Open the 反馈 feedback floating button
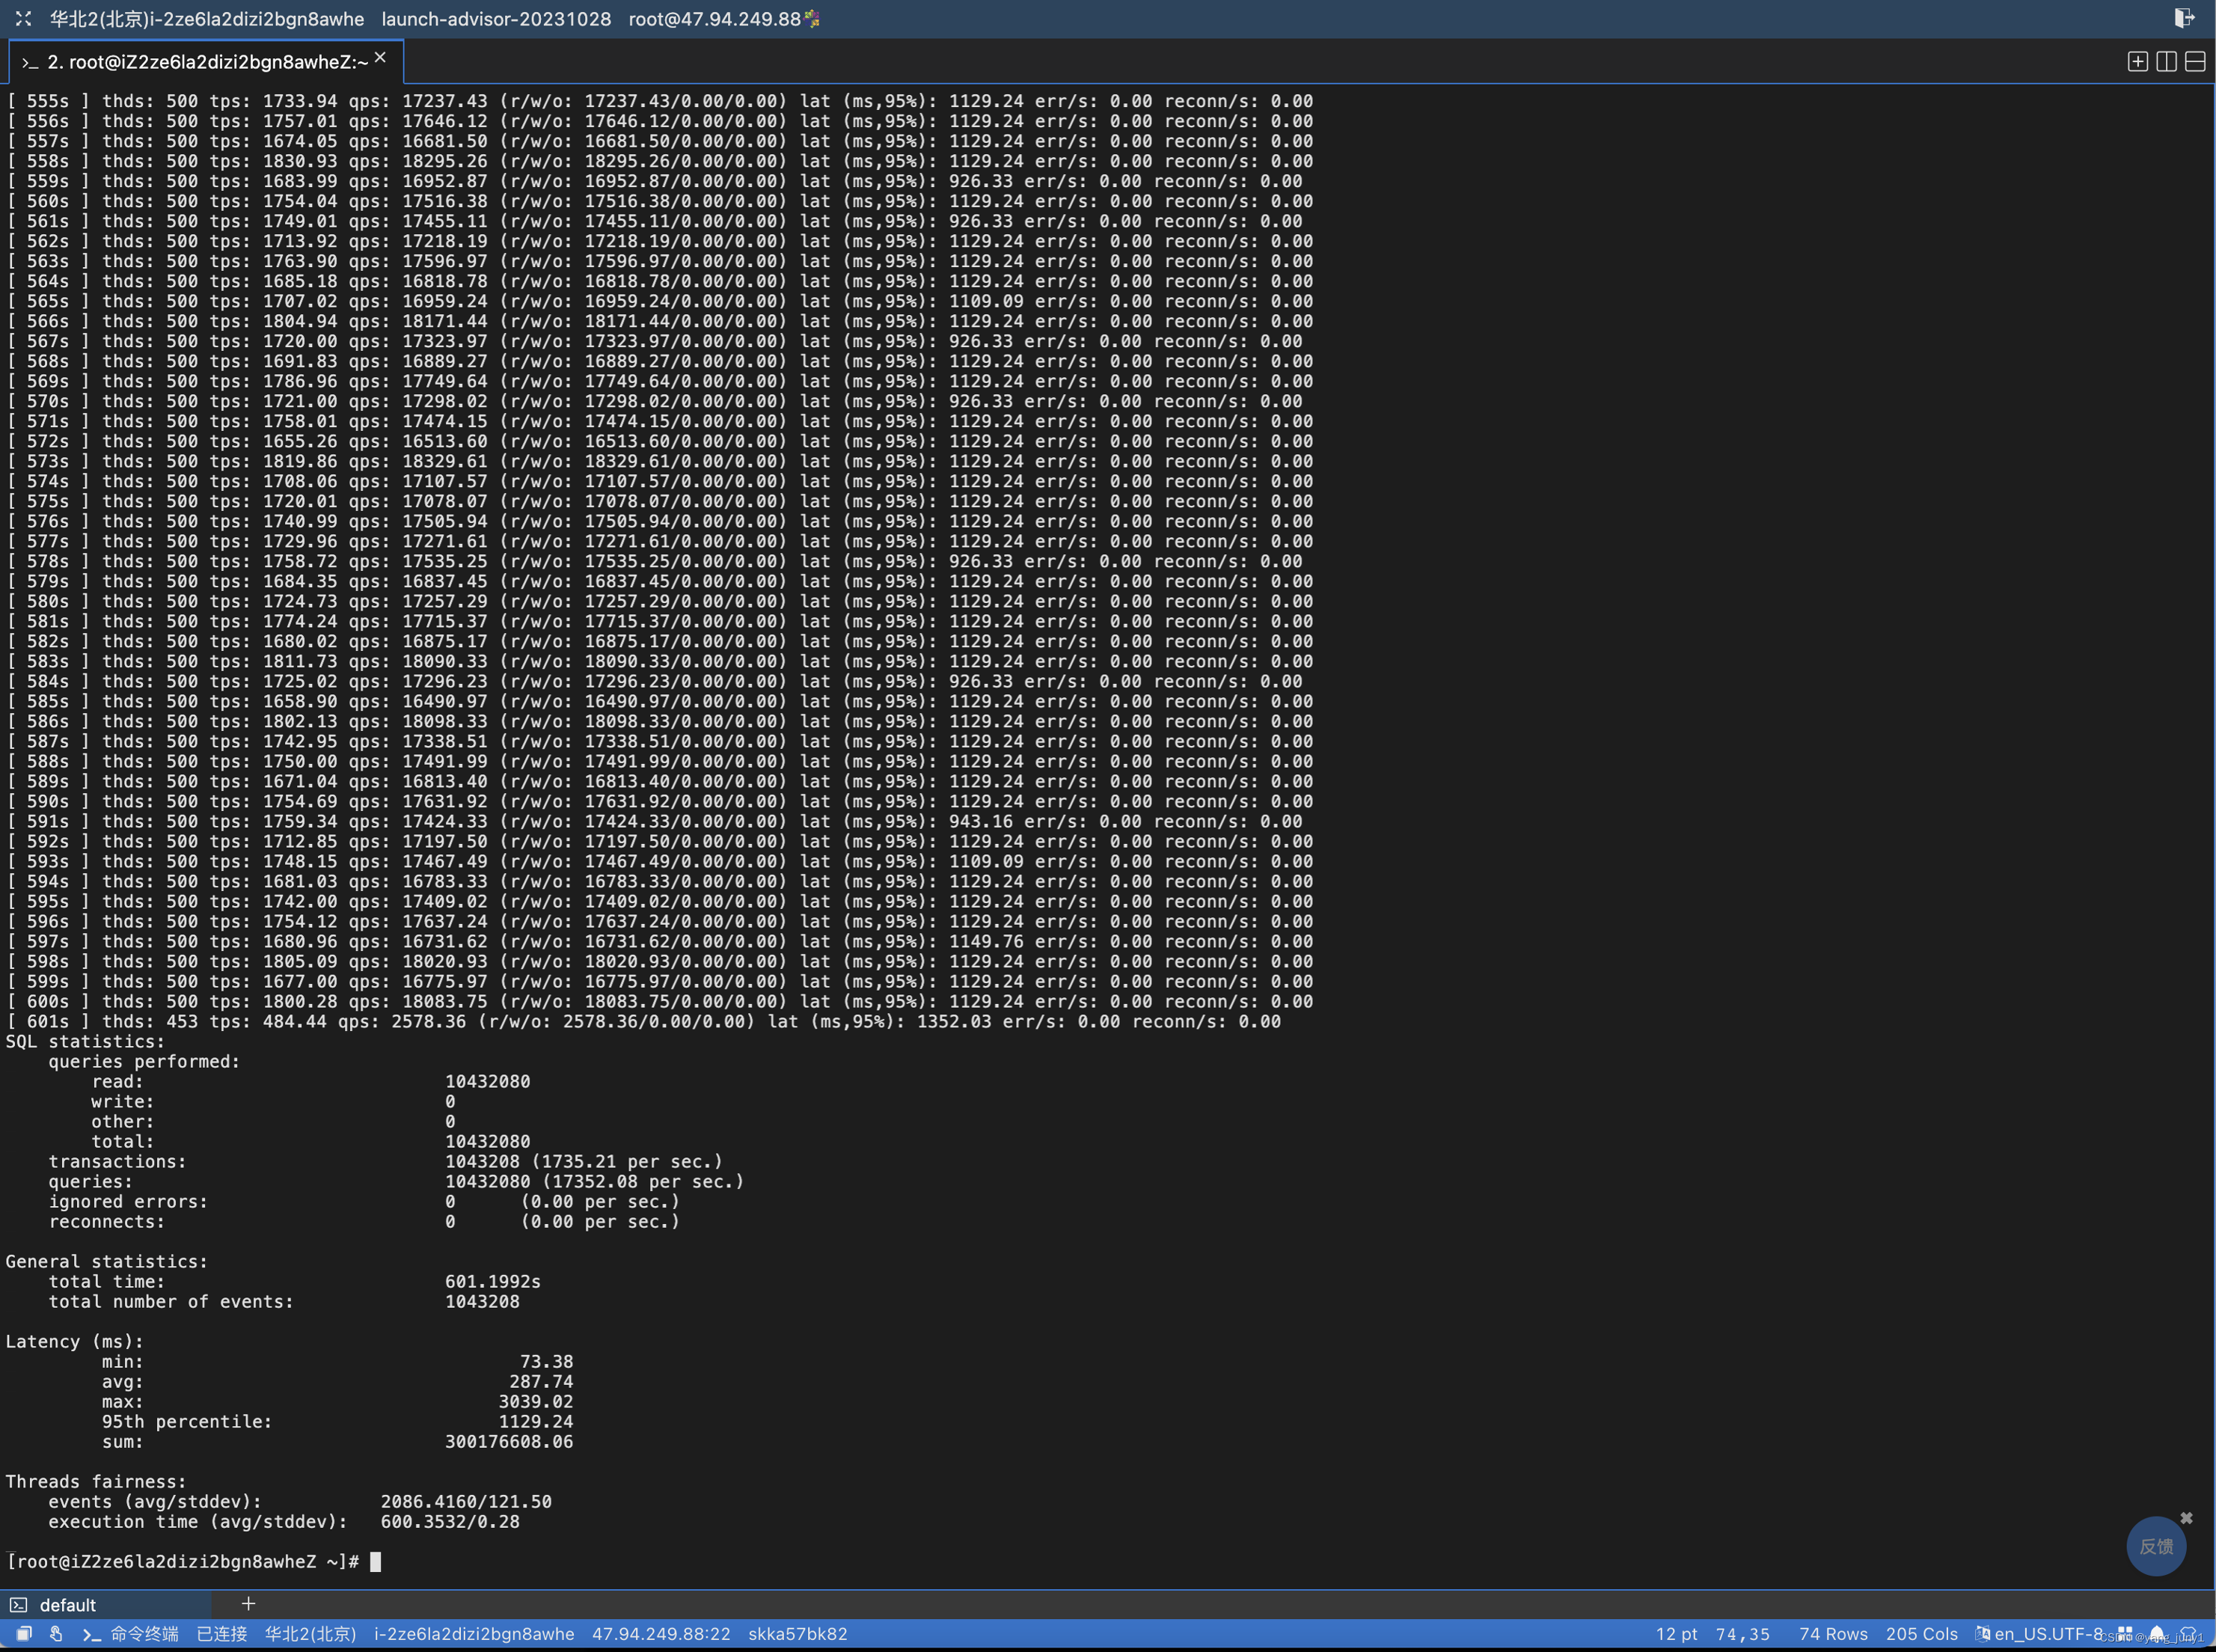The image size is (2216, 1652). click(2156, 1546)
